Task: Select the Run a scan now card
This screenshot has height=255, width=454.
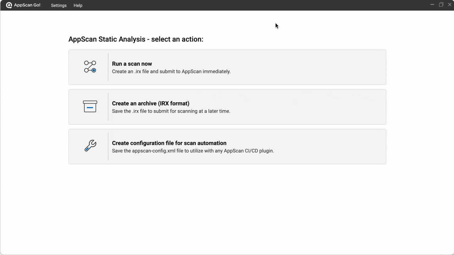Action: tap(227, 67)
